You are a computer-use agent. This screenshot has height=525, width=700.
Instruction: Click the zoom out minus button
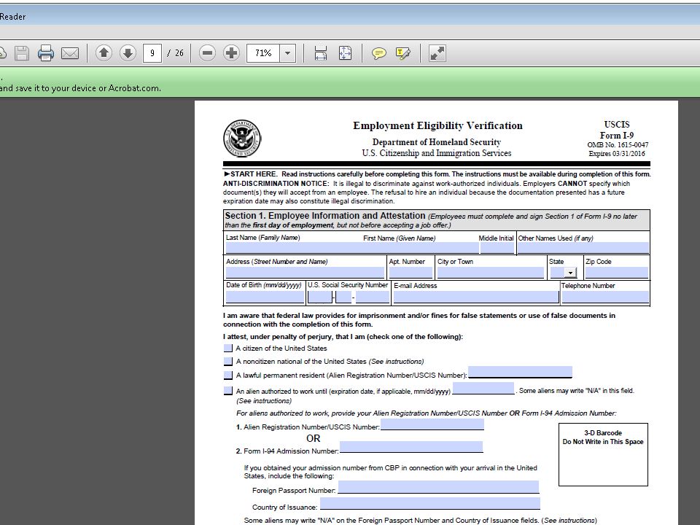[207, 53]
